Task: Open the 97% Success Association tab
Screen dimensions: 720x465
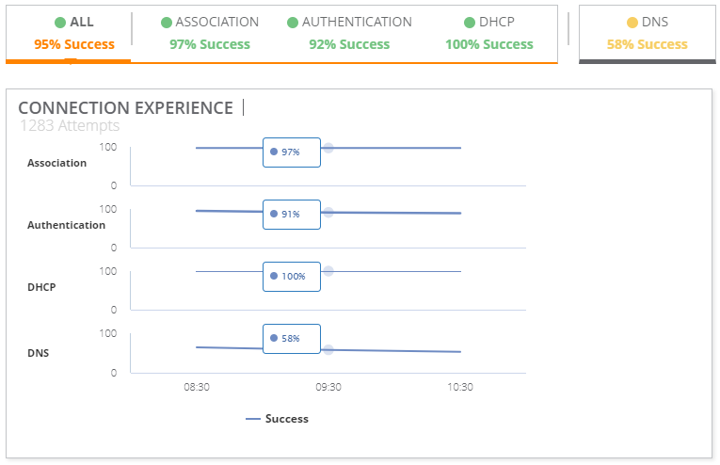Action: (x=210, y=33)
